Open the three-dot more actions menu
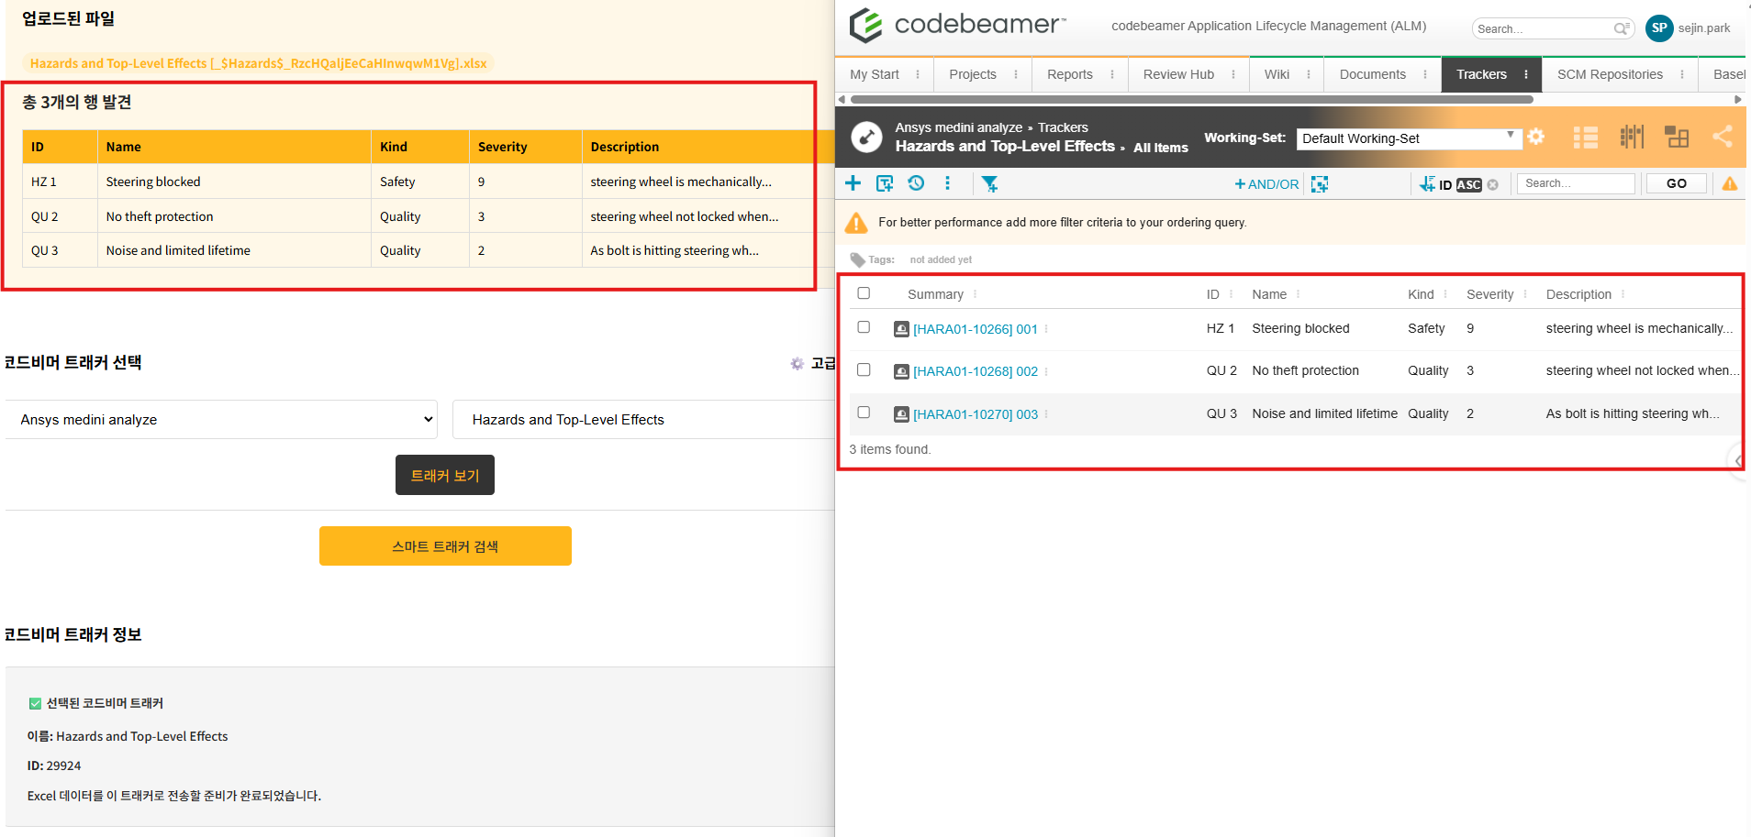The height and width of the screenshot is (837, 1751). pos(947,183)
